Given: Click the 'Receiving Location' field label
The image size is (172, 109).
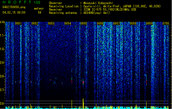Looking at the screenshot, I should click(x=64, y=6).
